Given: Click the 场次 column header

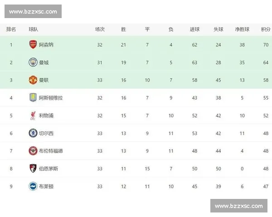Looking at the screenshot, I should (x=100, y=29).
